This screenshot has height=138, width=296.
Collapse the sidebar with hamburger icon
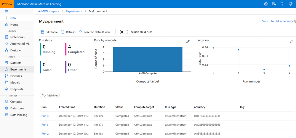(x=7, y=11)
